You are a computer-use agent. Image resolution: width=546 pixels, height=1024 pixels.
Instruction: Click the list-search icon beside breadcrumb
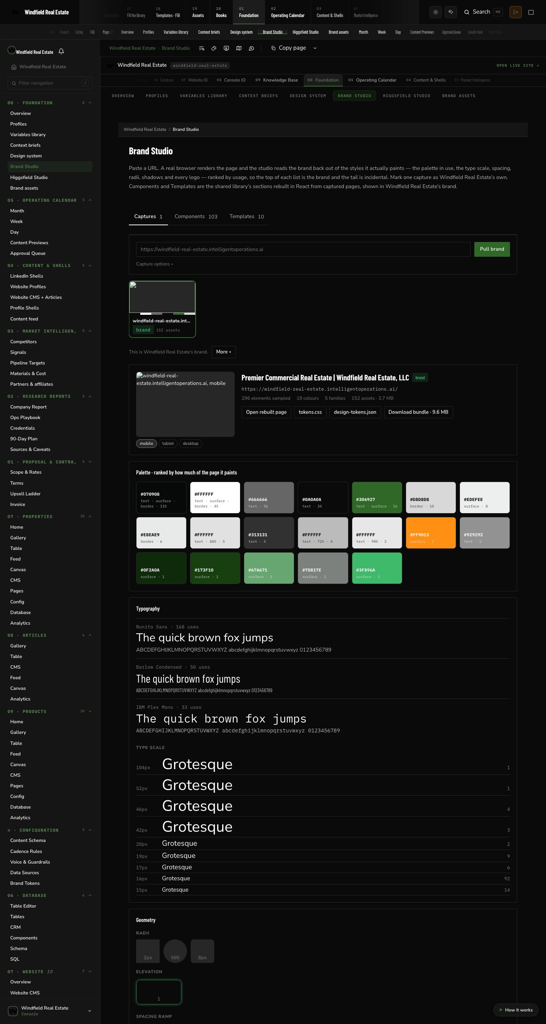201,48
